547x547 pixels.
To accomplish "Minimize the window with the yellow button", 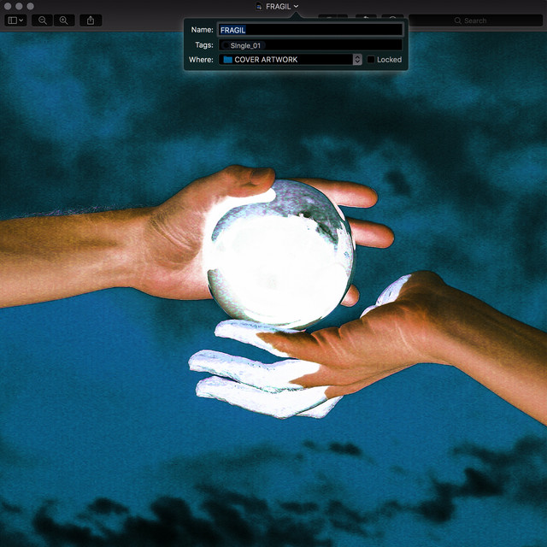I will click(x=19, y=6).
